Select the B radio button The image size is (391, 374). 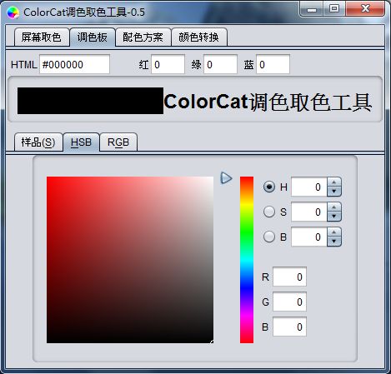point(269,237)
